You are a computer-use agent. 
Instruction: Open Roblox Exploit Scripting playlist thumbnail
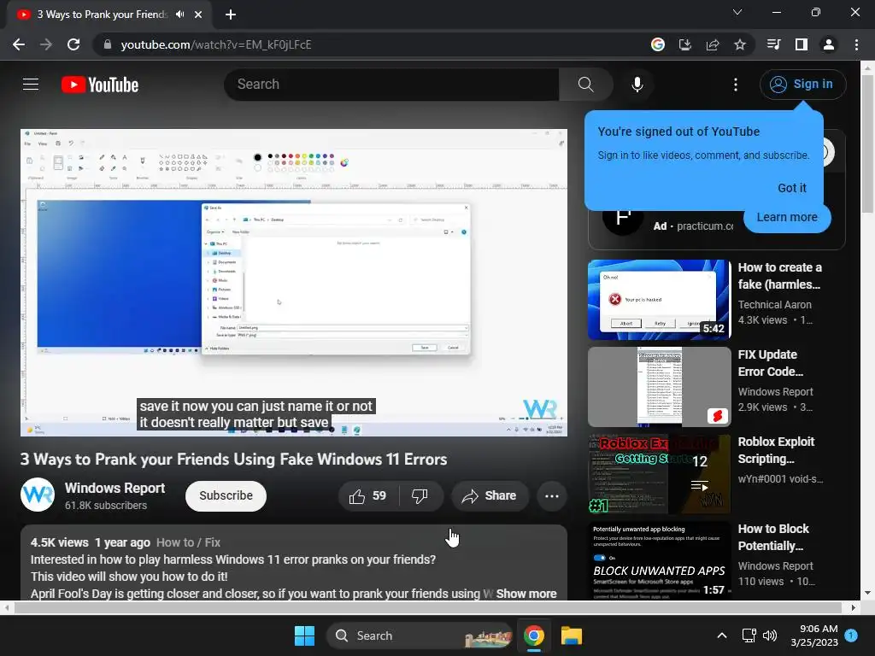click(659, 473)
